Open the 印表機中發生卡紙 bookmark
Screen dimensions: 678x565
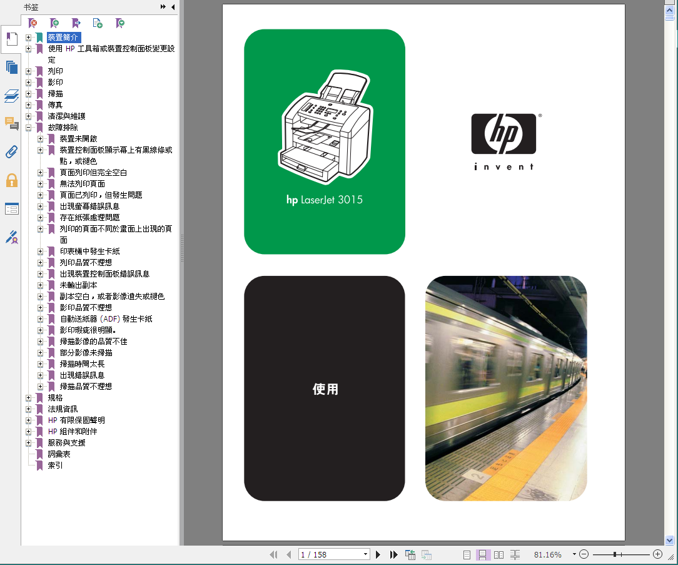pyautogui.click(x=90, y=251)
